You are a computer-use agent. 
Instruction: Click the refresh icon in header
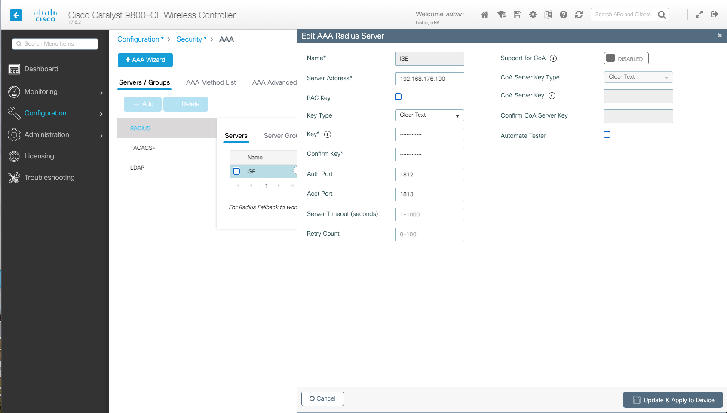tap(579, 15)
